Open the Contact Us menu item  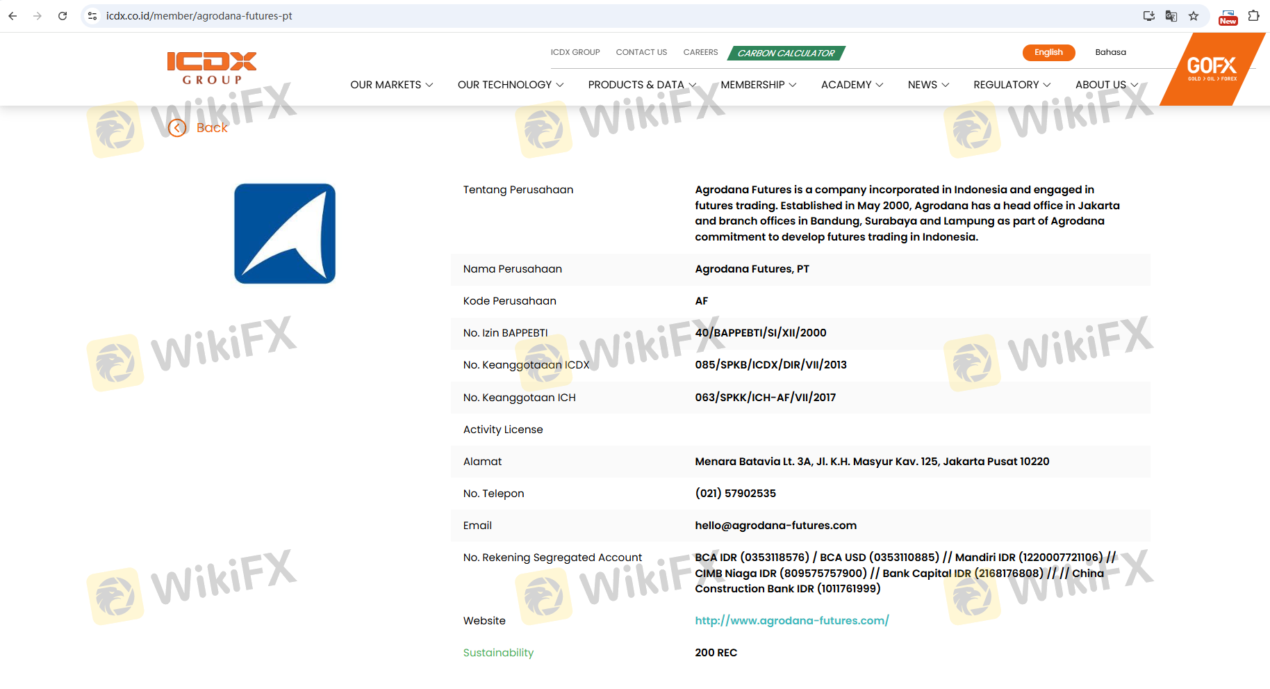pyautogui.click(x=641, y=52)
